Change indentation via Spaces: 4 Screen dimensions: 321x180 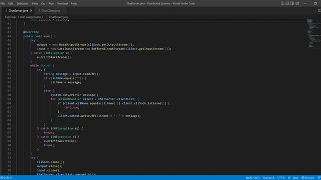[x=268, y=178]
